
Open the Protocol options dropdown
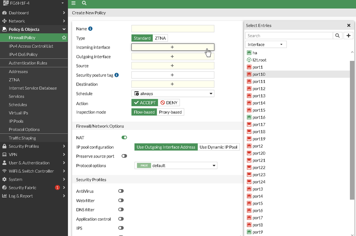coord(176,166)
